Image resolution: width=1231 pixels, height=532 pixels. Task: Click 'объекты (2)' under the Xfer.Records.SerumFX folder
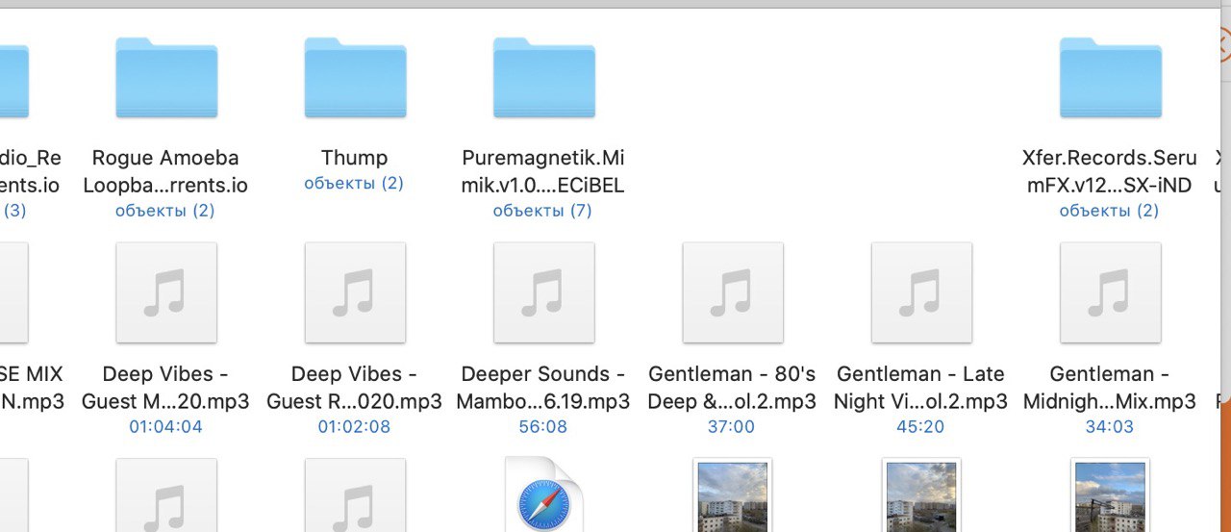[1109, 210]
